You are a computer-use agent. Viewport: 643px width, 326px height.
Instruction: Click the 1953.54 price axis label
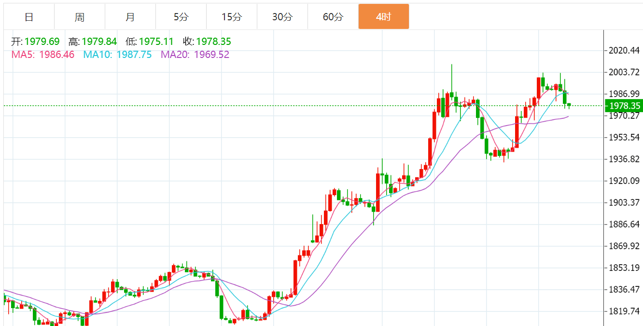[x=625, y=138]
